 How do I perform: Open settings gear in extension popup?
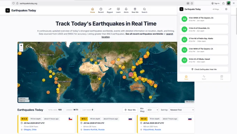click(226, 9)
